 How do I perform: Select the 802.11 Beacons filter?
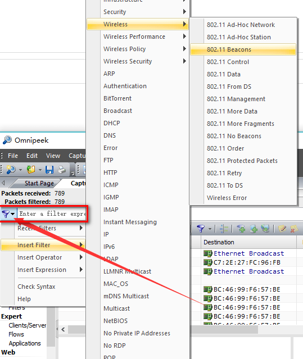pyautogui.click(x=243, y=49)
